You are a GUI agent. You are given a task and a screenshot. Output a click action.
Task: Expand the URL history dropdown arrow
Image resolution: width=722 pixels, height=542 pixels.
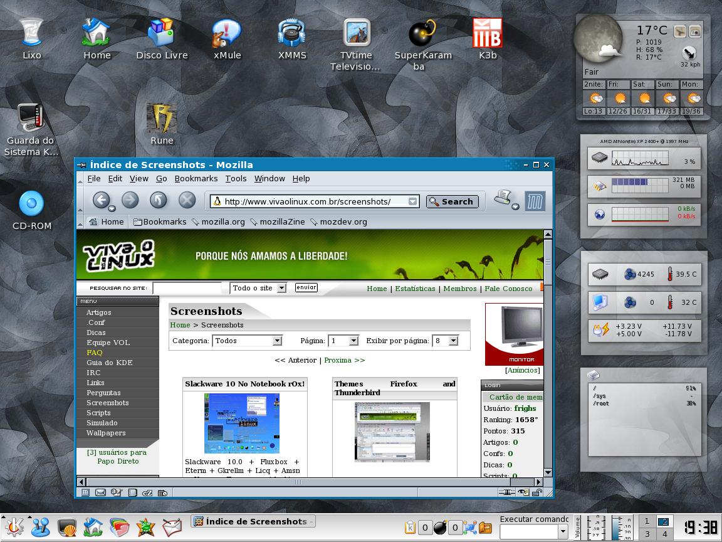(x=412, y=201)
